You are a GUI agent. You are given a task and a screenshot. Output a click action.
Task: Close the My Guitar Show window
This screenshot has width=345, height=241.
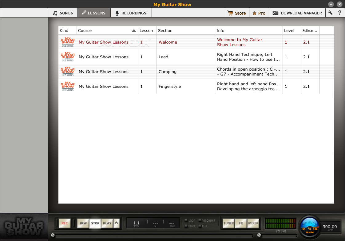(x=339, y=4)
